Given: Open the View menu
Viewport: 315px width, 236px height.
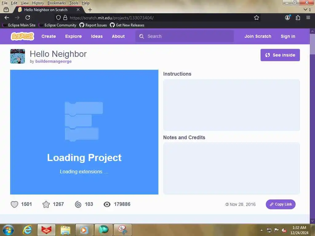Looking at the screenshot, I should [x=25, y=3].
